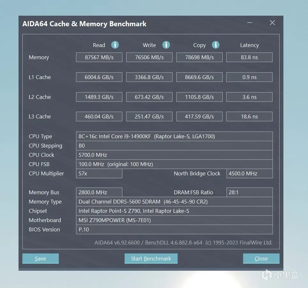The width and height of the screenshot is (308, 288).
Task: Close the window with the X icon
Action: 272,23
